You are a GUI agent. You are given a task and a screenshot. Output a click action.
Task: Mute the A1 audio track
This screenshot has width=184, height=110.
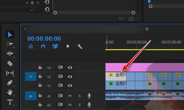(x=70, y=96)
